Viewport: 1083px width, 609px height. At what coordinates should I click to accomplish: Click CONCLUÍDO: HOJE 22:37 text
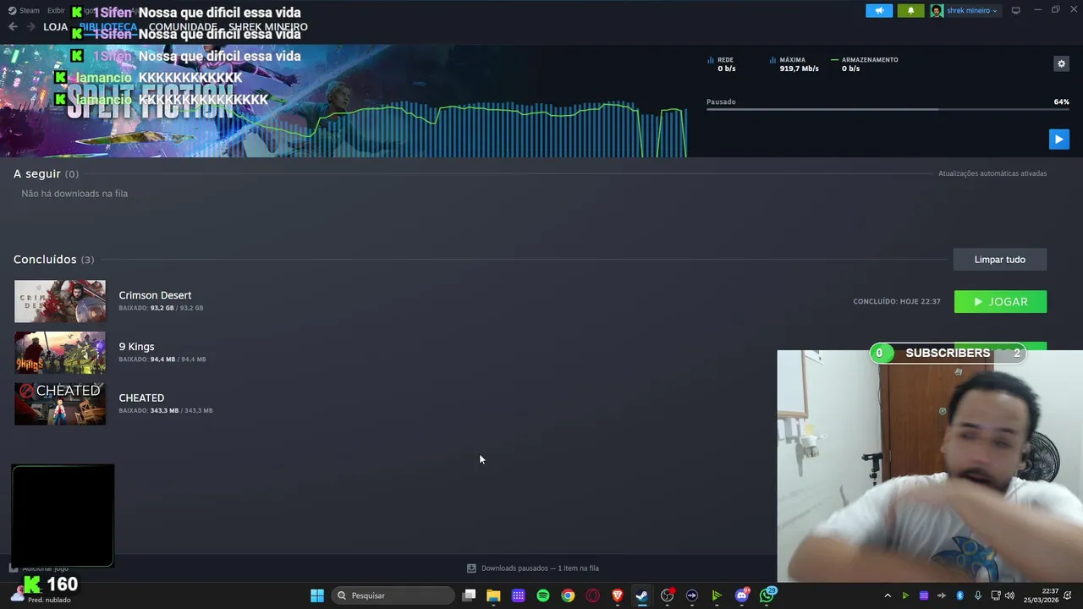tap(897, 302)
